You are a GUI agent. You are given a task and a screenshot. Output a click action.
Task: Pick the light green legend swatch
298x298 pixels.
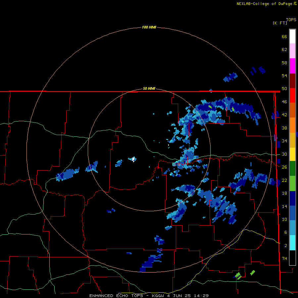292,183
